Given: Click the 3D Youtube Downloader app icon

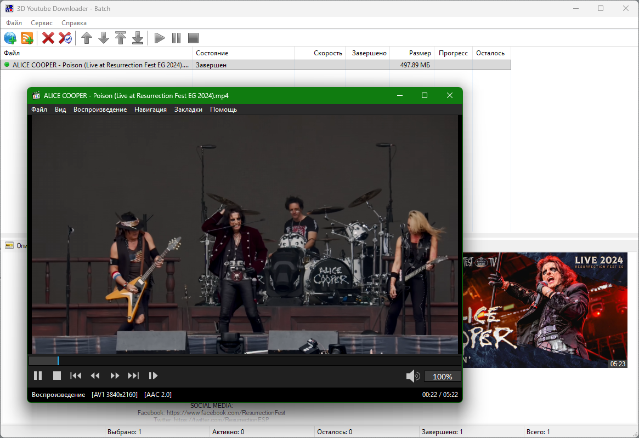Looking at the screenshot, I should [9, 9].
